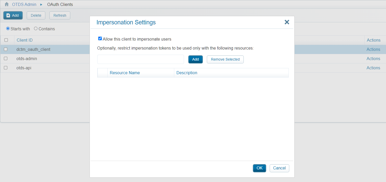This screenshot has height=182, width=386.
Task: Toggle the select-all checkbox in table header
Action: (6, 40)
